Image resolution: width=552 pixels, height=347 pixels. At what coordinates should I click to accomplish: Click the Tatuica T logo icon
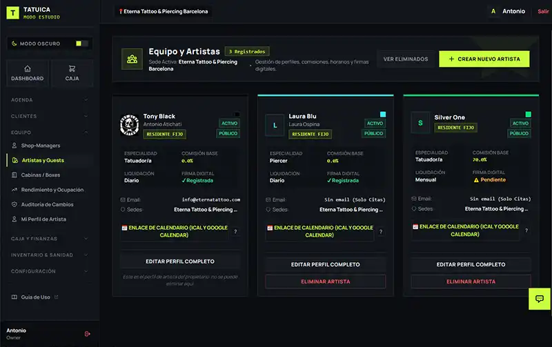coord(13,12)
